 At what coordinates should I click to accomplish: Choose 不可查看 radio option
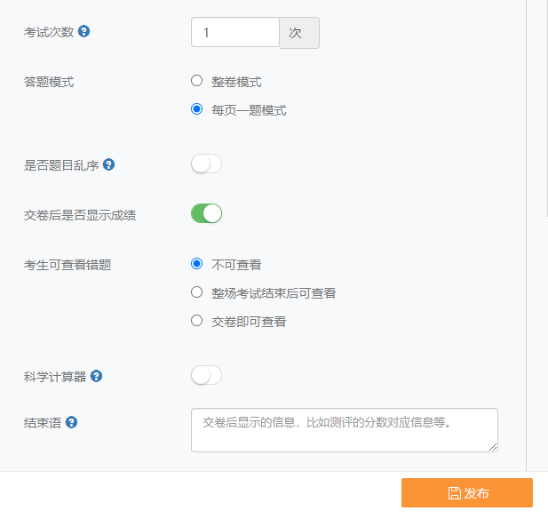coord(197,264)
